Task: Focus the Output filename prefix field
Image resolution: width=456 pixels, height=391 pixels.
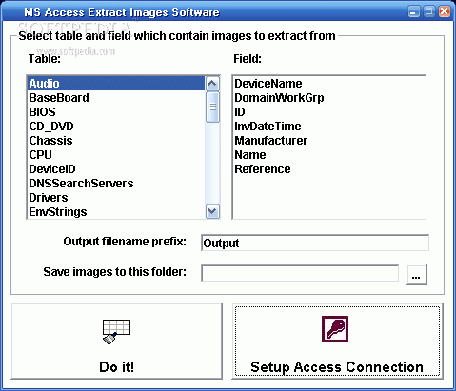Action: click(315, 243)
